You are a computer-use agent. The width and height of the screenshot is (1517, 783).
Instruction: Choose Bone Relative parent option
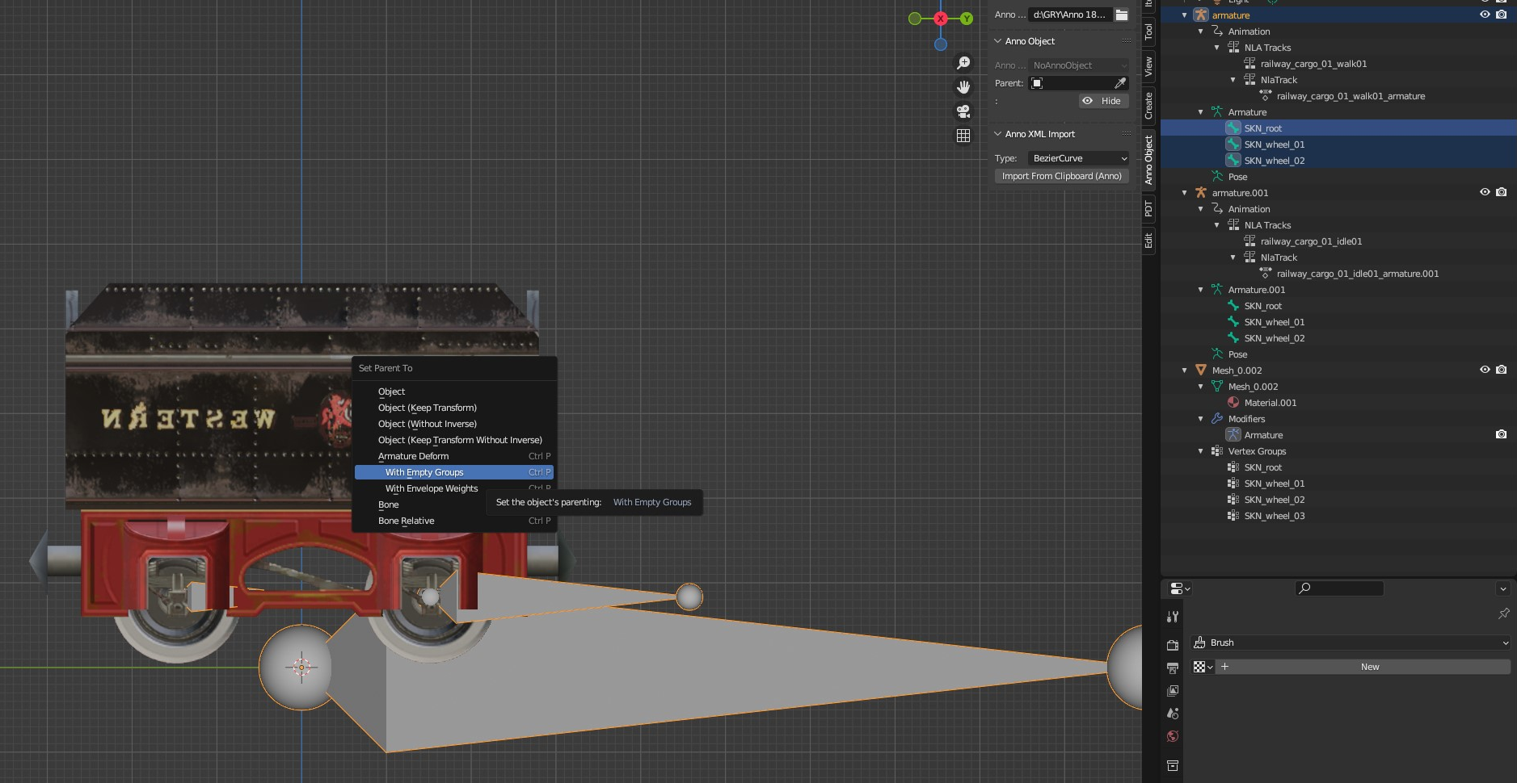tap(454, 521)
